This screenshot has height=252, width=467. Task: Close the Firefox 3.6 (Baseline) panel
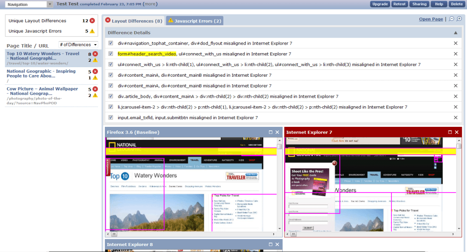tap(277, 132)
